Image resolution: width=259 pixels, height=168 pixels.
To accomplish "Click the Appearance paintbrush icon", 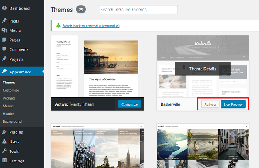I will [4, 72].
